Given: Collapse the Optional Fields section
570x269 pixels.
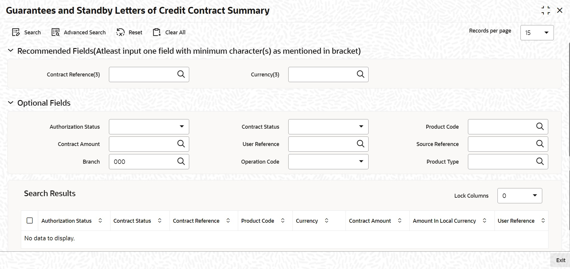Looking at the screenshot, I should (11, 103).
